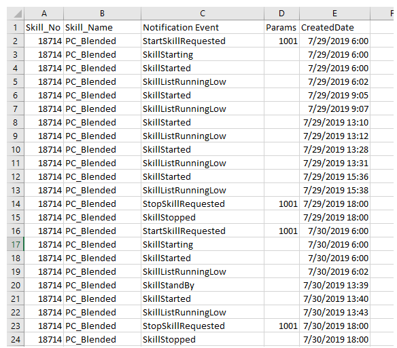Select column B header
Image resolution: width=397 pixels, height=348 pixels.
(x=102, y=14)
